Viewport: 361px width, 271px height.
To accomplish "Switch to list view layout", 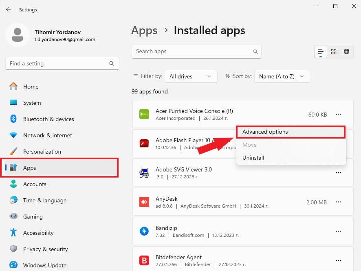I will pyautogui.click(x=321, y=52).
